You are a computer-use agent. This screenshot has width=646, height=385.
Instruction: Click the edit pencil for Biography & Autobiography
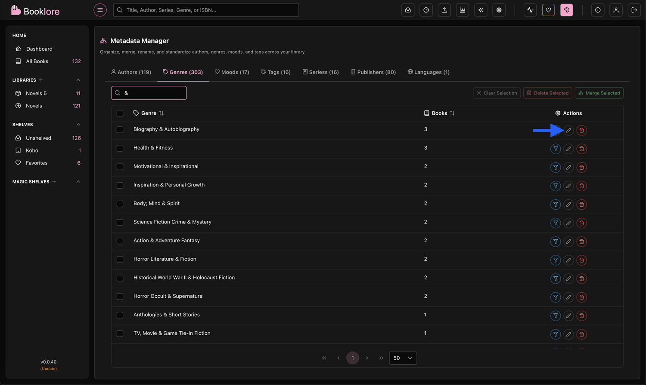pos(568,130)
